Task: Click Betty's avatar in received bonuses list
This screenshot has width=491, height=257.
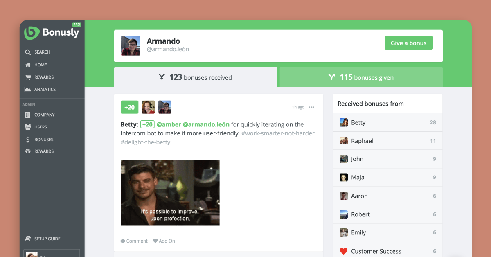Action: [x=344, y=122]
